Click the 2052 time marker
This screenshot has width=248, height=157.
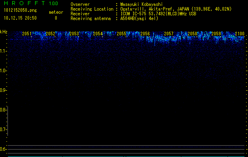pyautogui.click(x=50, y=34)
